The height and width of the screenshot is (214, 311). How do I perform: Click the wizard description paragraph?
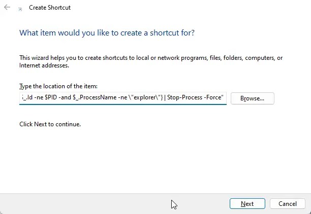coord(151,61)
